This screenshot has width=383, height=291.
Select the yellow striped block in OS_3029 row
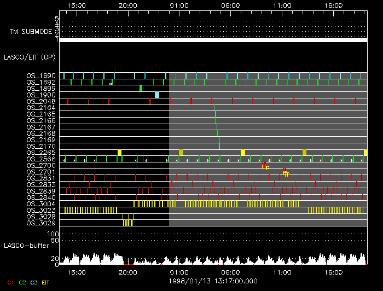pos(128,223)
